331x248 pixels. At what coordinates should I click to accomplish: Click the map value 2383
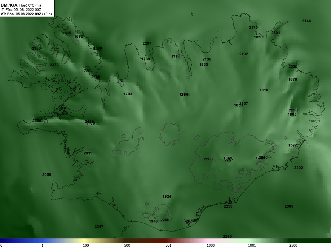coord(36,48)
